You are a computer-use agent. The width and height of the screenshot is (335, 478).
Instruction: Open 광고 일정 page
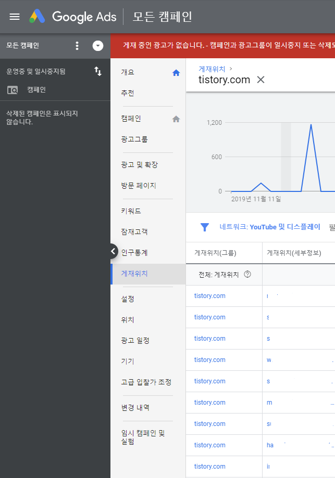click(135, 341)
